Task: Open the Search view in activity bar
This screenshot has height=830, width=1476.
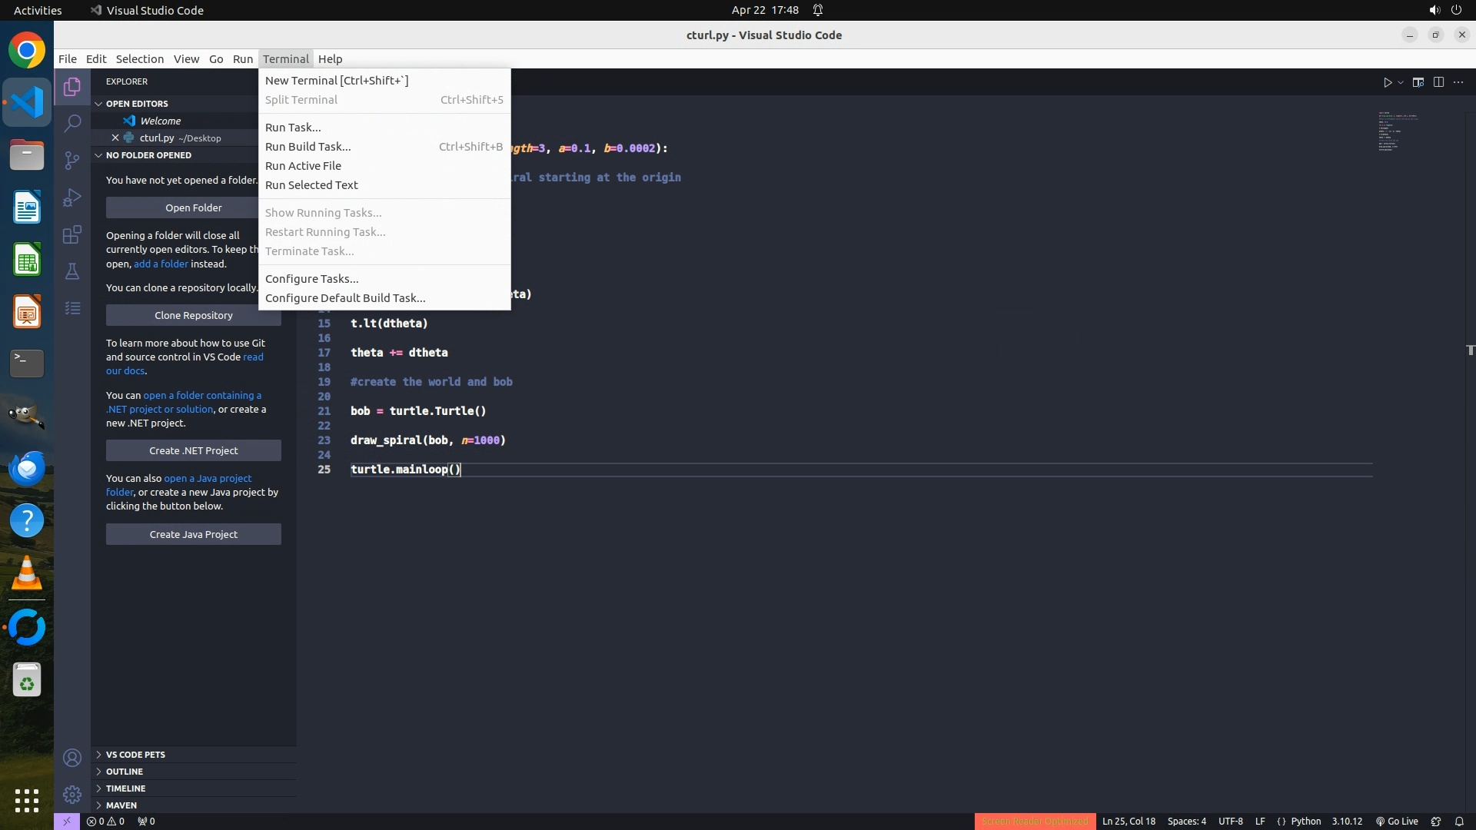Action: 72,123
